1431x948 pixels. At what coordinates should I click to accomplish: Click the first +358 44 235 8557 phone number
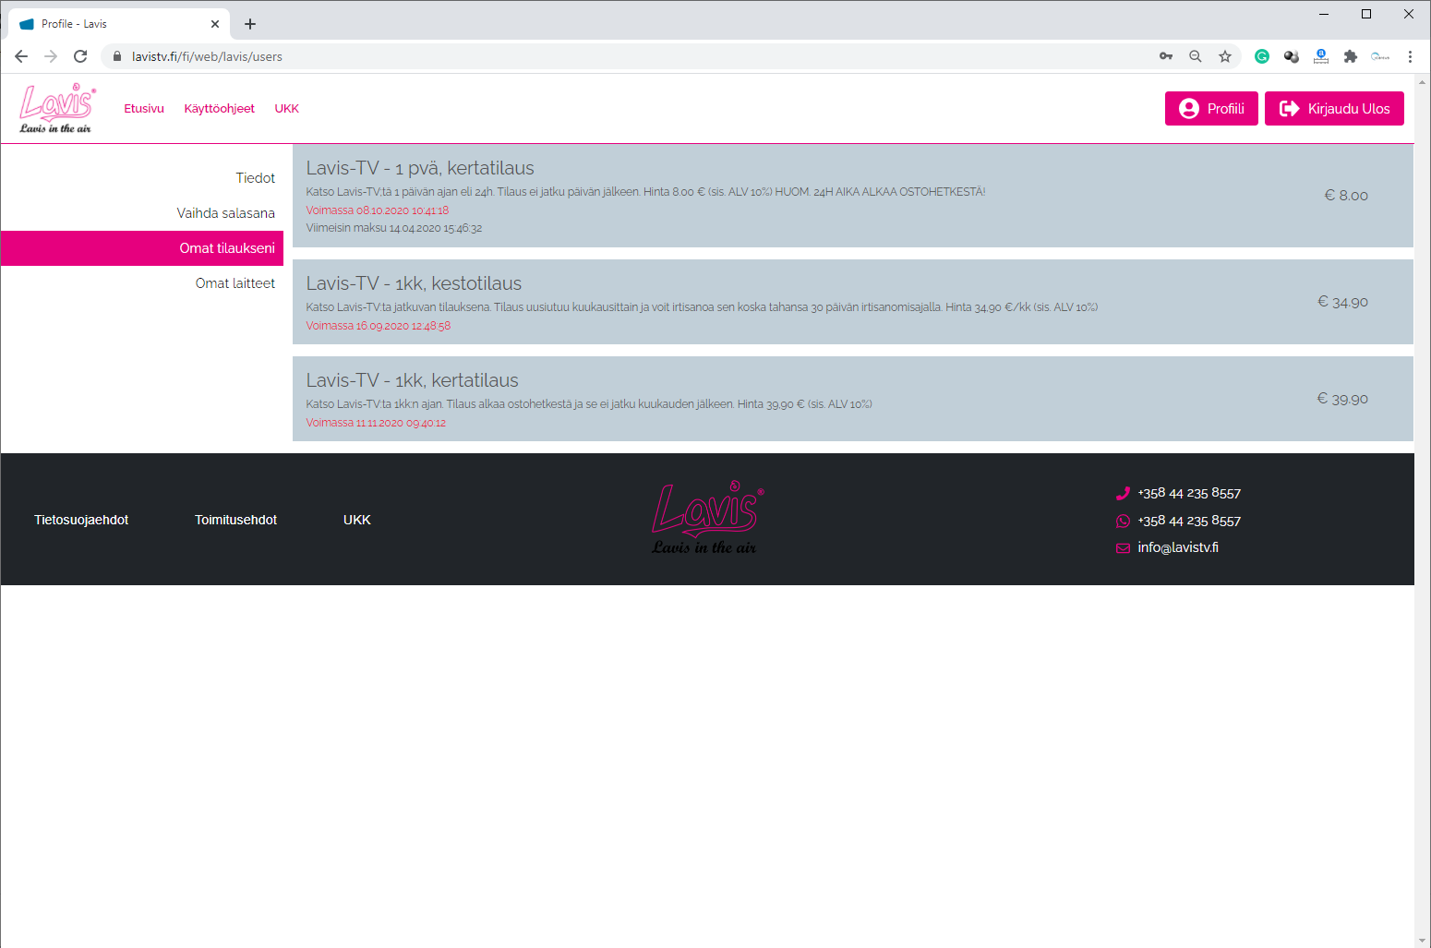(x=1189, y=493)
